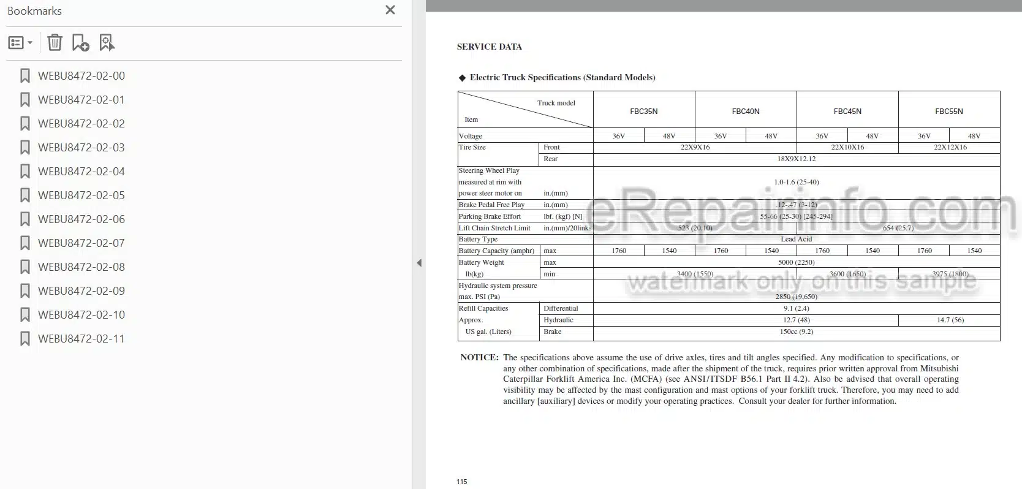Select the FBC35N column header
The image size is (1022, 489).
(644, 112)
